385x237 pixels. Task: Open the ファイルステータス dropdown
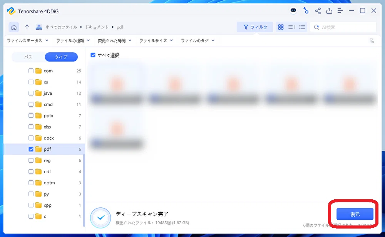[27, 41]
